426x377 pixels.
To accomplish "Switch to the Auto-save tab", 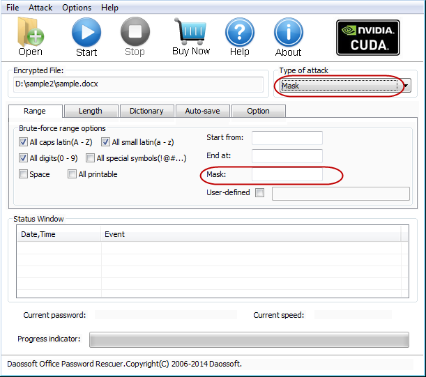I will tap(202, 111).
